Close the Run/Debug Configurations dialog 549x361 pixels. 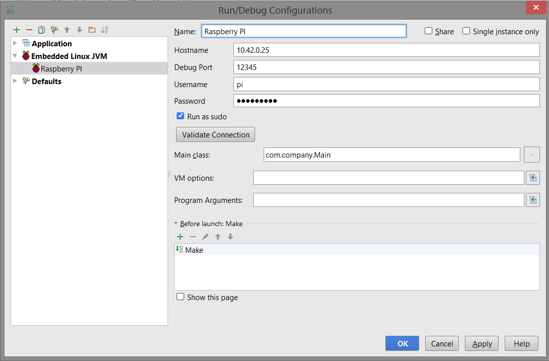pyautogui.click(x=536, y=8)
